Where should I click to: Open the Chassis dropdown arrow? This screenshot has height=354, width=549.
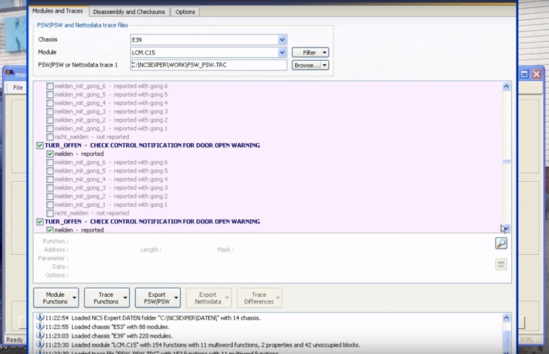[282, 40]
